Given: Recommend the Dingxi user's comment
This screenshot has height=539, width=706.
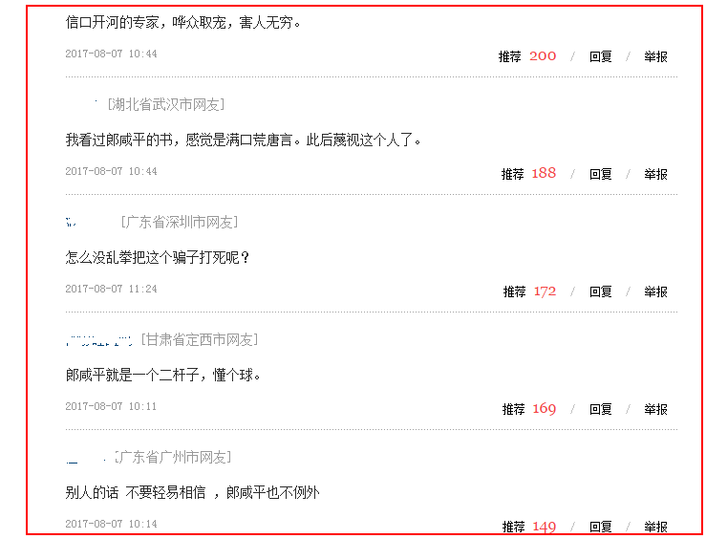Looking at the screenshot, I should pos(513,409).
